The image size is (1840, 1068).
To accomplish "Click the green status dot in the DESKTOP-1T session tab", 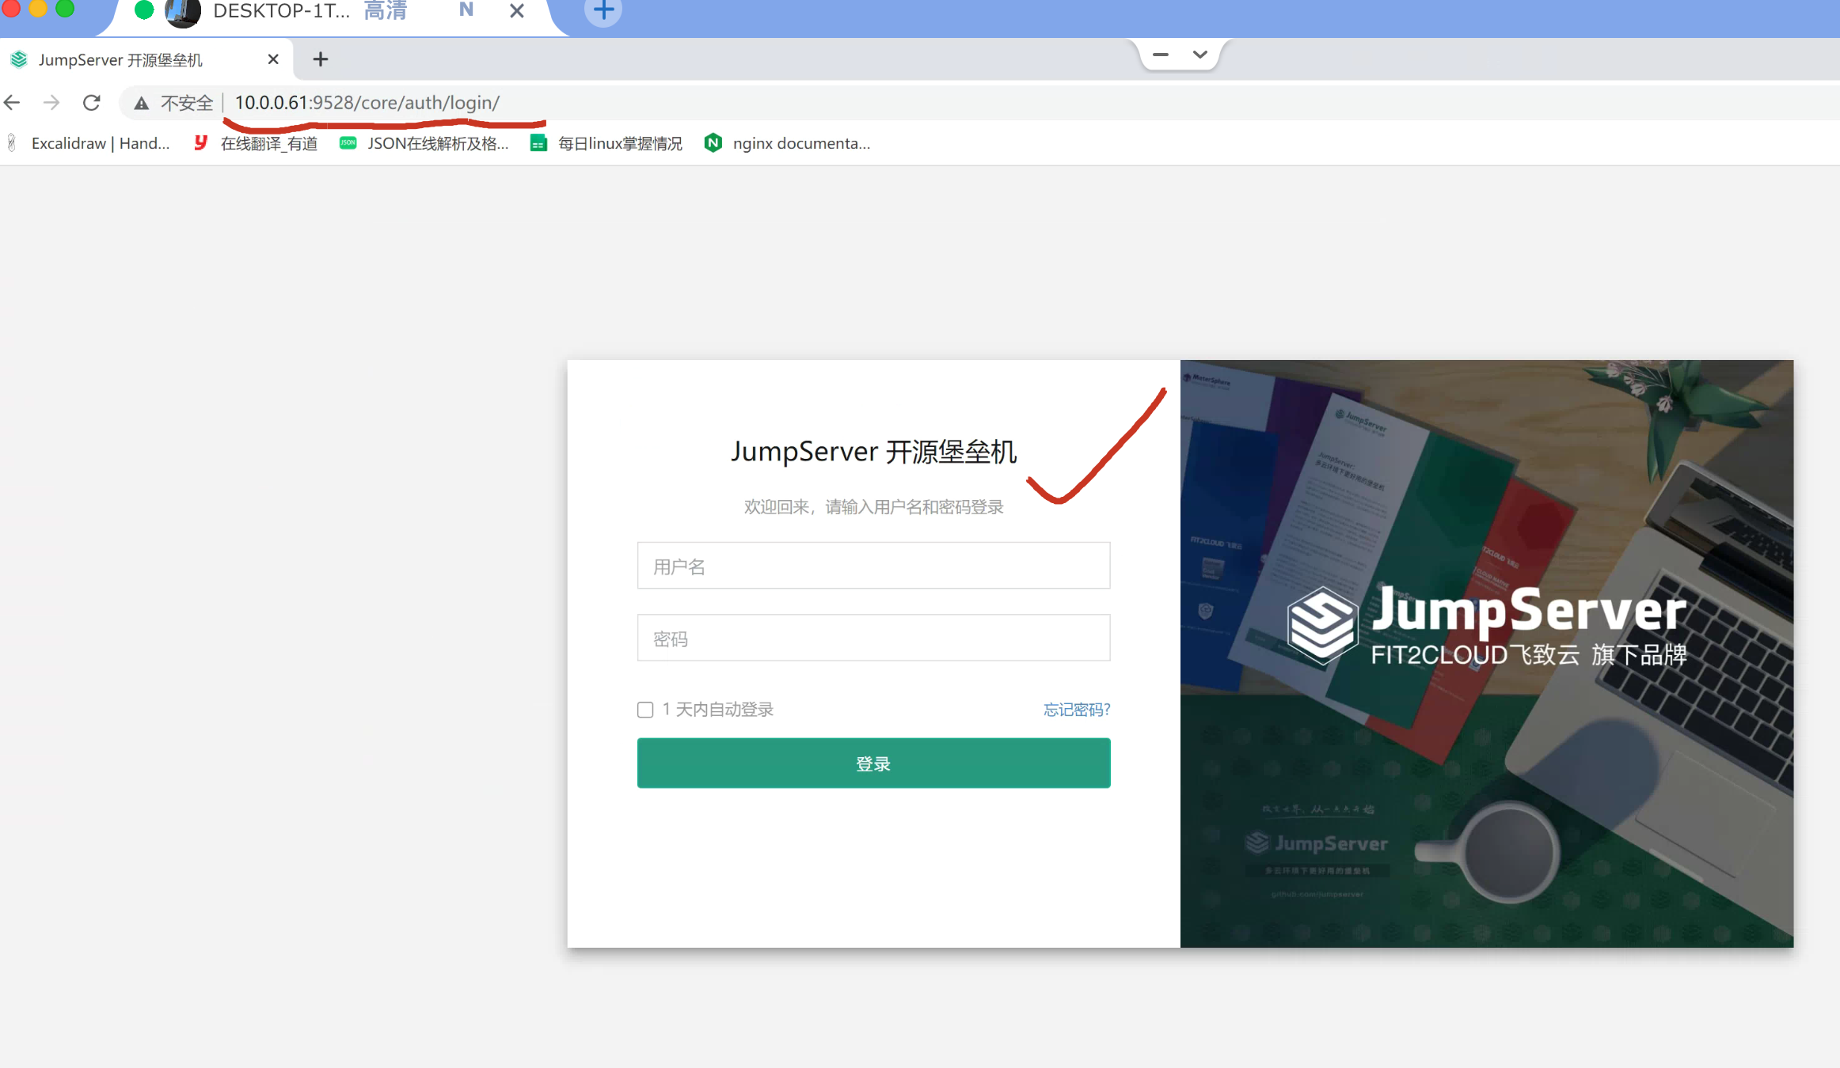I will coord(144,10).
